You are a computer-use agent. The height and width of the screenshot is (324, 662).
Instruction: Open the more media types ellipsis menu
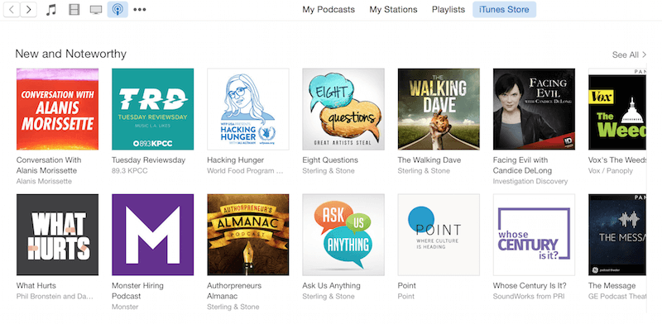140,10
